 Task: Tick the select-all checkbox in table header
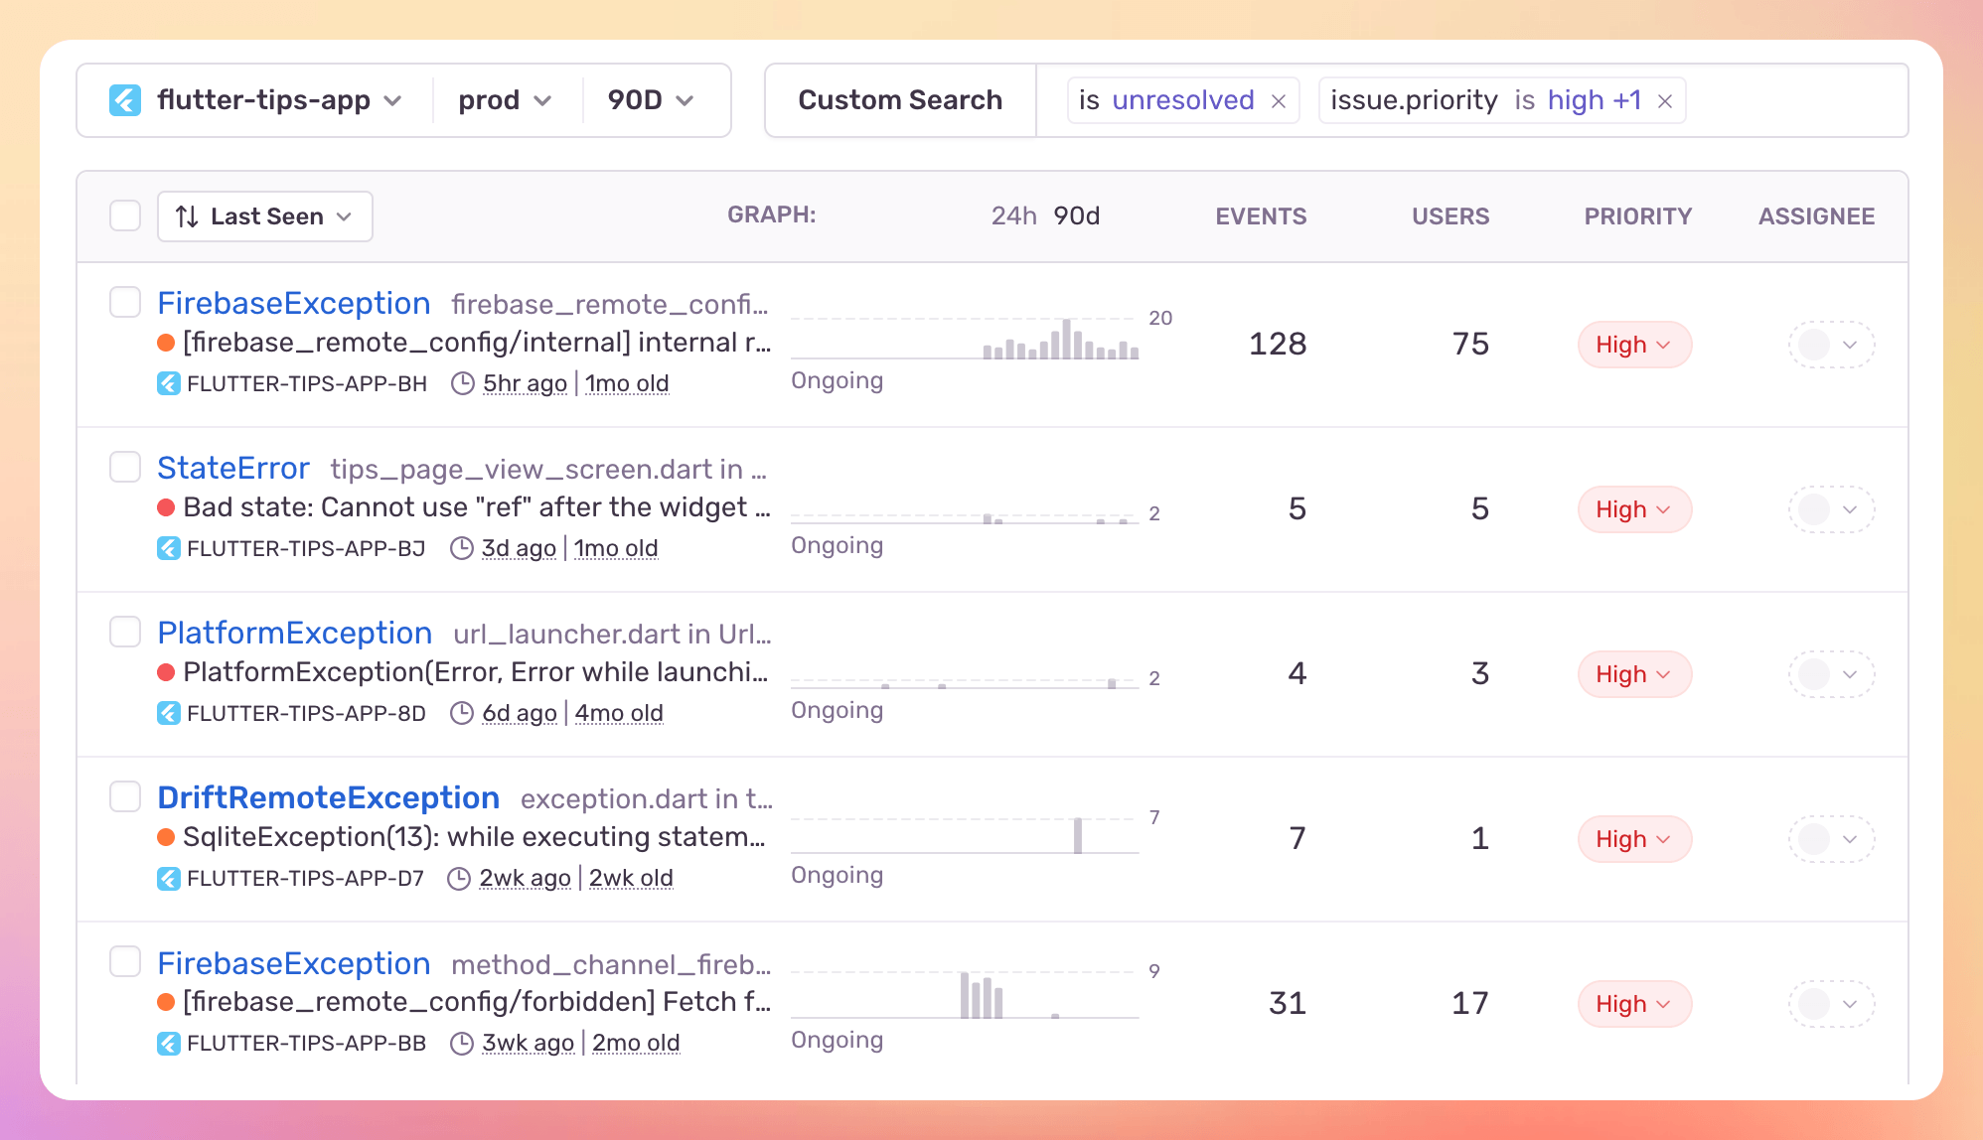point(125,215)
